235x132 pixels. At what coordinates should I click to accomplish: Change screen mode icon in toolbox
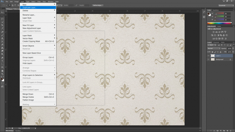[2, 87]
